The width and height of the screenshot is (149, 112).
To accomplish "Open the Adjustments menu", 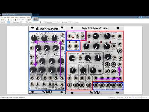I will click(x=23, y=17).
